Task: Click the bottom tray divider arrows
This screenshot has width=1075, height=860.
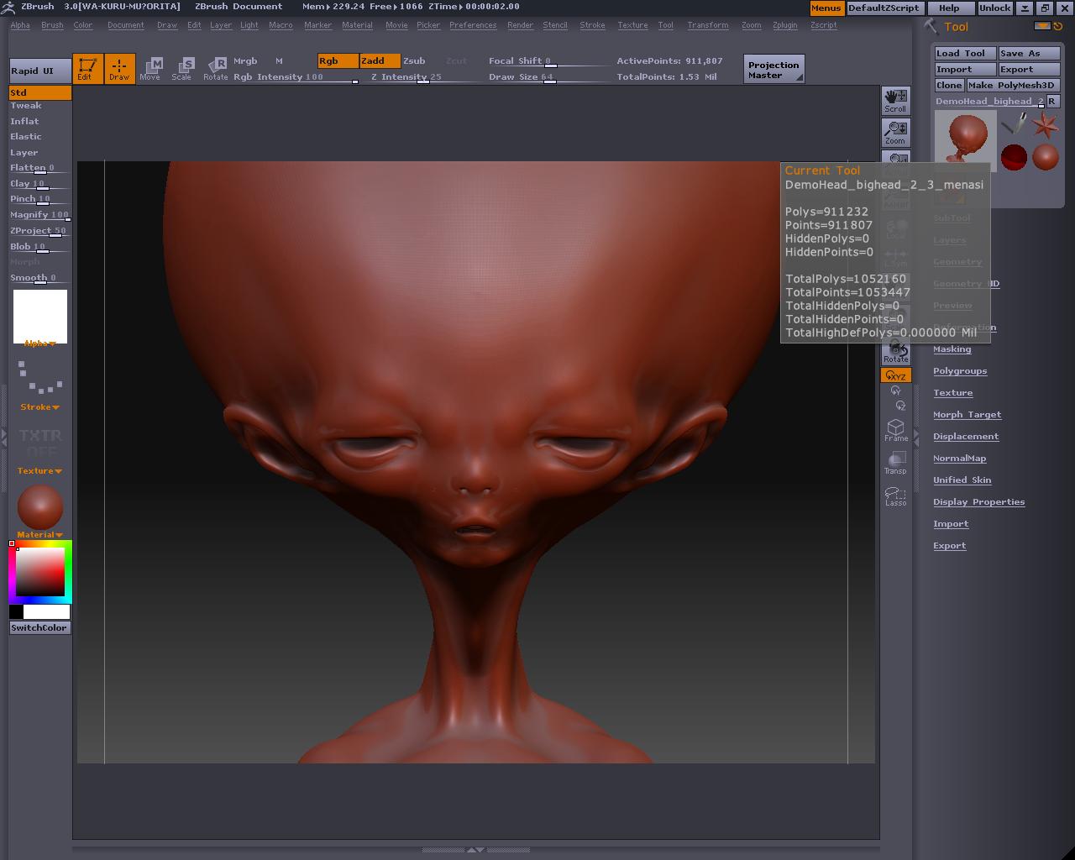Action: point(475,850)
